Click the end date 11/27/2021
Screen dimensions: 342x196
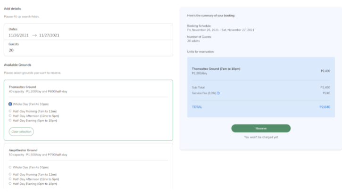(49, 35)
